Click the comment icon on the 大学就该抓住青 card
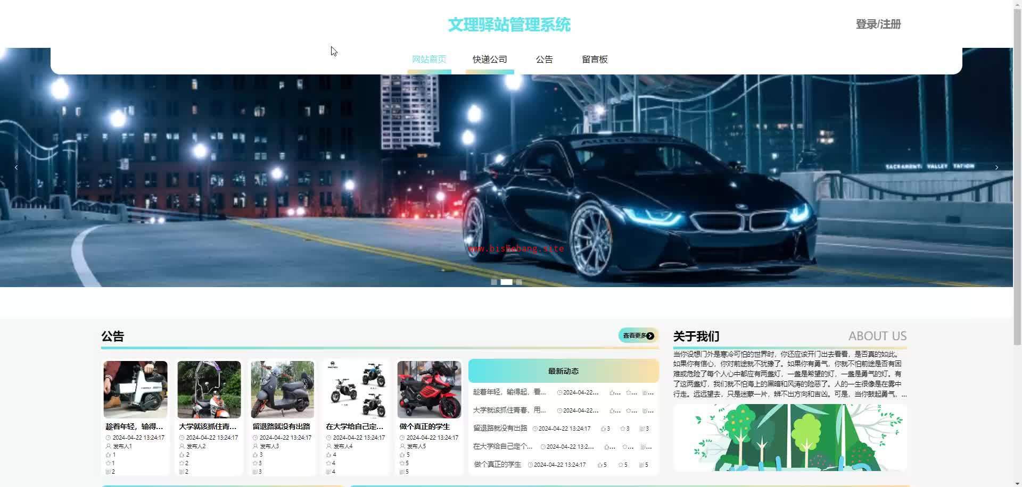The width and height of the screenshot is (1022, 487). coord(182,472)
